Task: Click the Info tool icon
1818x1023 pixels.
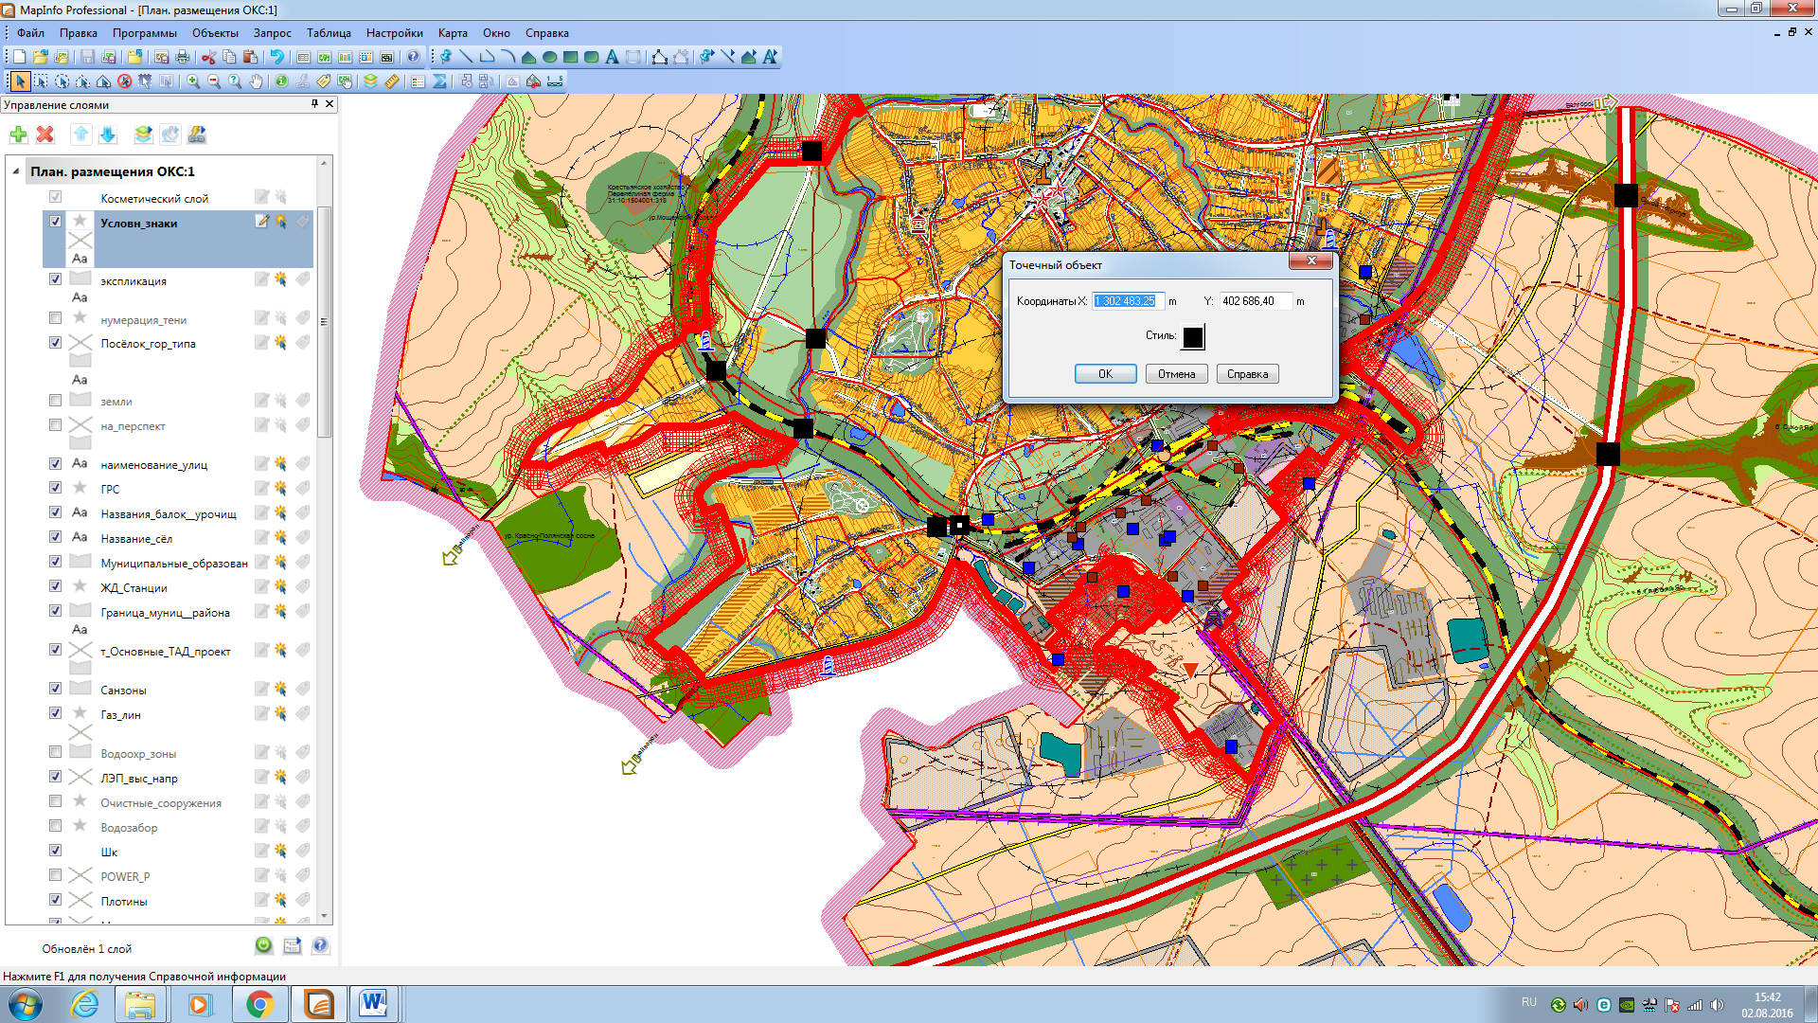Action: click(281, 81)
